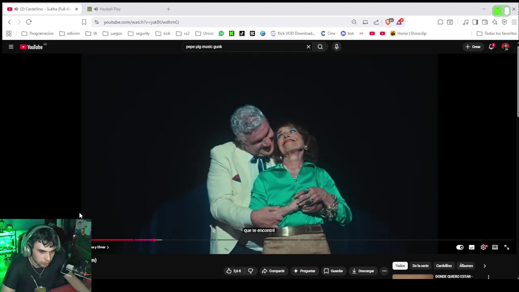This screenshot has width=519, height=292.
Task: Click the Compartir button
Action: click(273, 271)
